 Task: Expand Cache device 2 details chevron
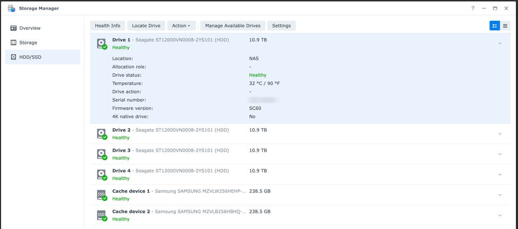tap(500, 216)
